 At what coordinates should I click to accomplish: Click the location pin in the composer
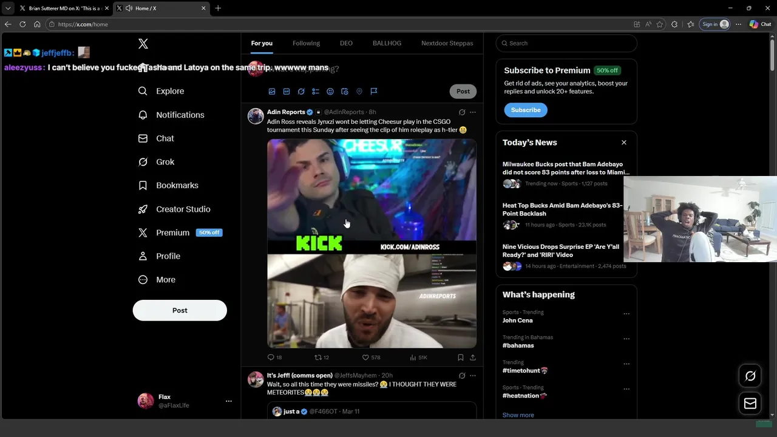359,92
